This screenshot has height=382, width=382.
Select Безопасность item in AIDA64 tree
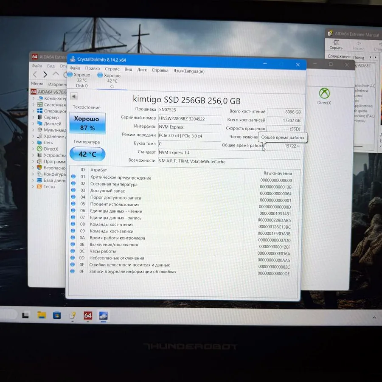[x=55, y=168]
